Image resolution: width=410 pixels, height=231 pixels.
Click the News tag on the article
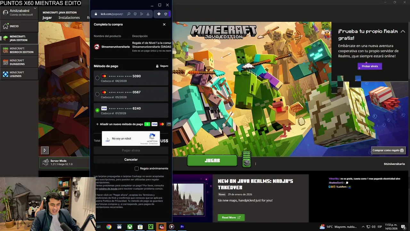click(222, 194)
